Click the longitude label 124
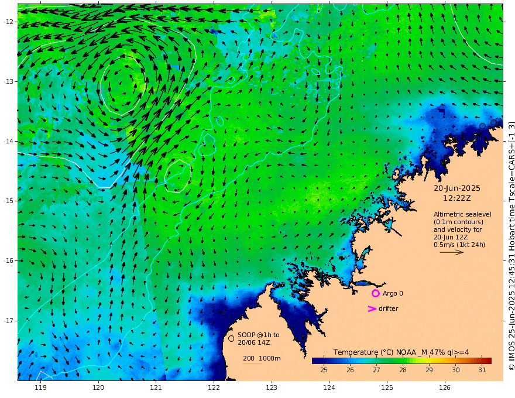The height and width of the screenshot is (398, 515). pos(329,388)
